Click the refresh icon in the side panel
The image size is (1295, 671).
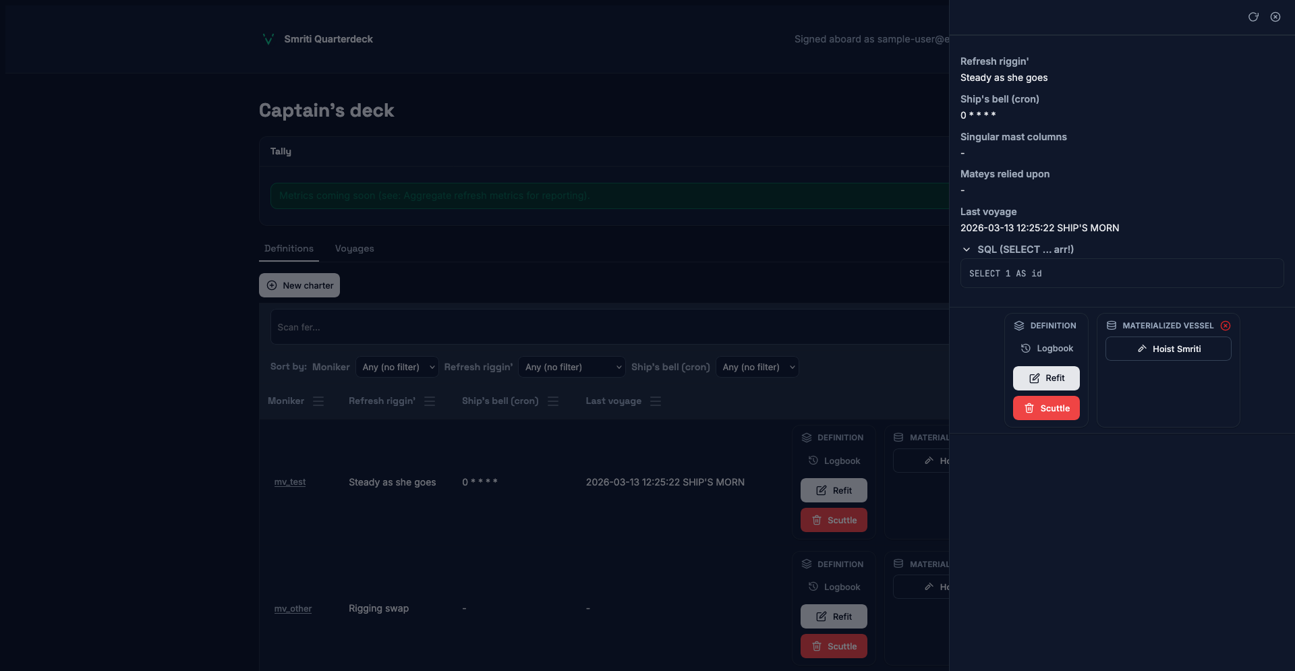click(x=1253, y=17)
